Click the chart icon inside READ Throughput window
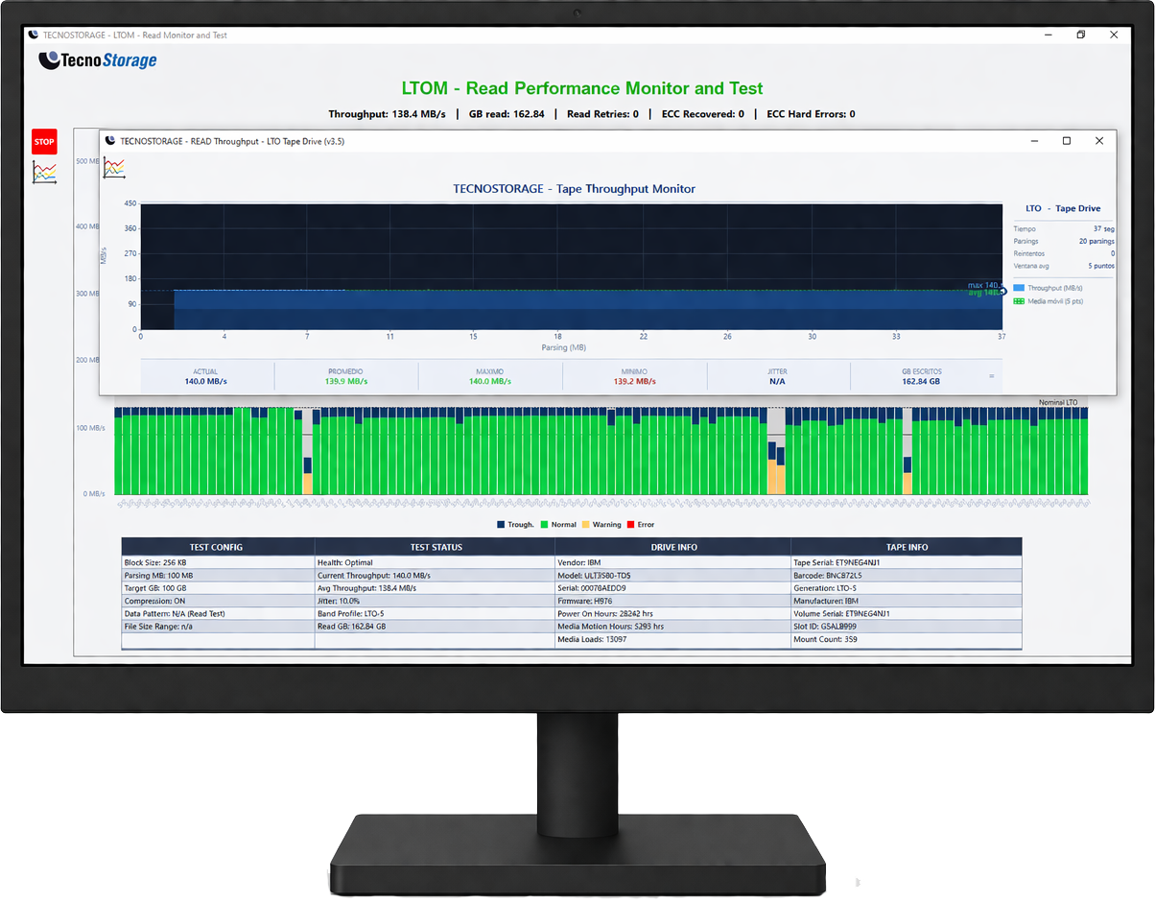The image size is (1155, 902). 114,168
